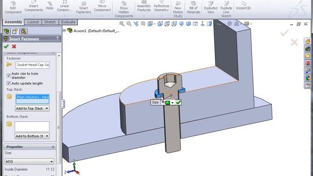Open the File Explorer folder icon in task pane

pos(308,56)
